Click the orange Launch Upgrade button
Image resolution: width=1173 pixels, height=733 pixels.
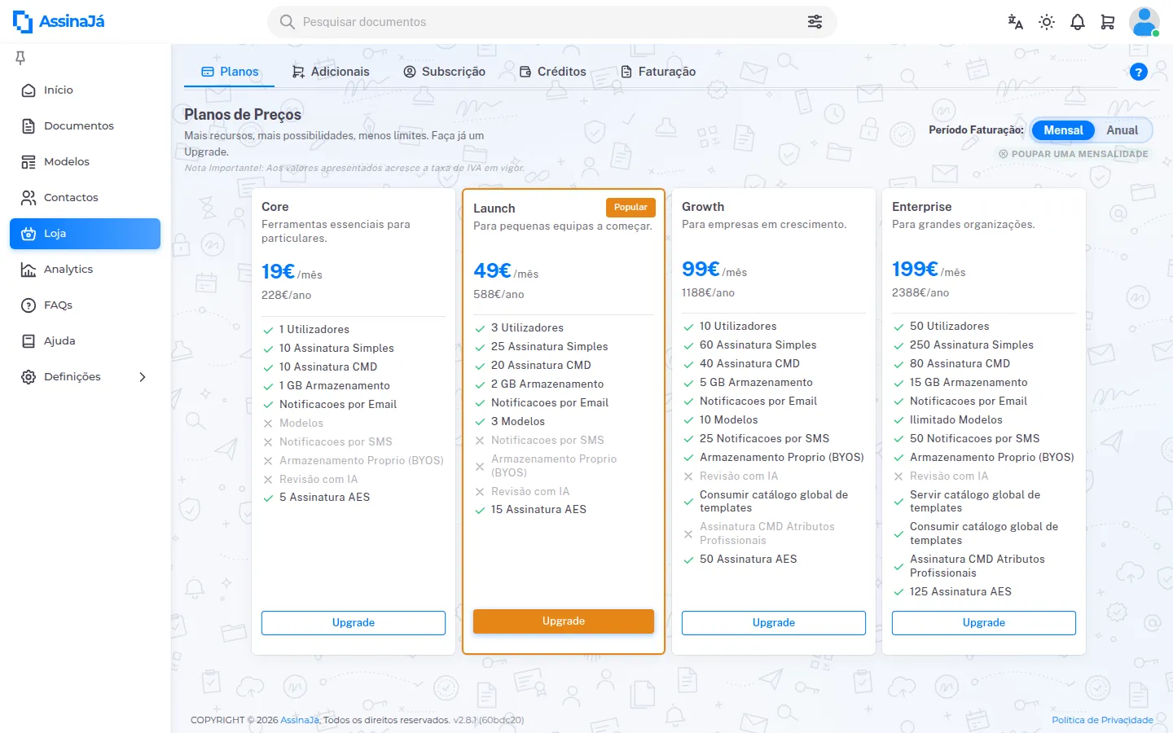pyautogui.click(x=564, y=621)
